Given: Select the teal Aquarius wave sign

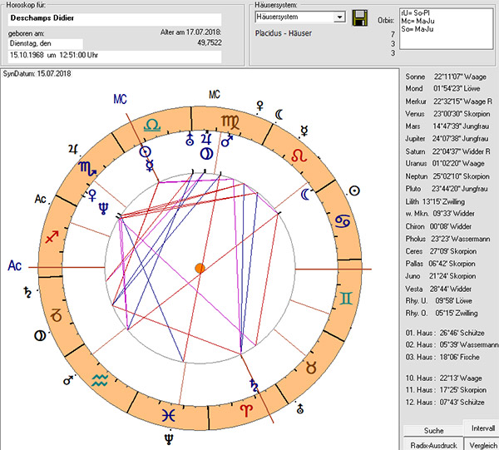Looking at the screenshot, I should tap(100, 380).
